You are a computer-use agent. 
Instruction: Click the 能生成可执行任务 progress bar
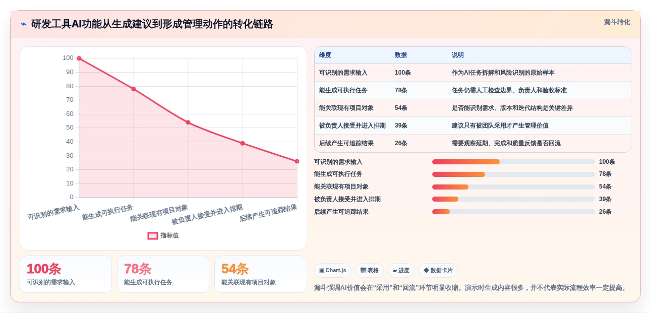click(x=513, y=174)
